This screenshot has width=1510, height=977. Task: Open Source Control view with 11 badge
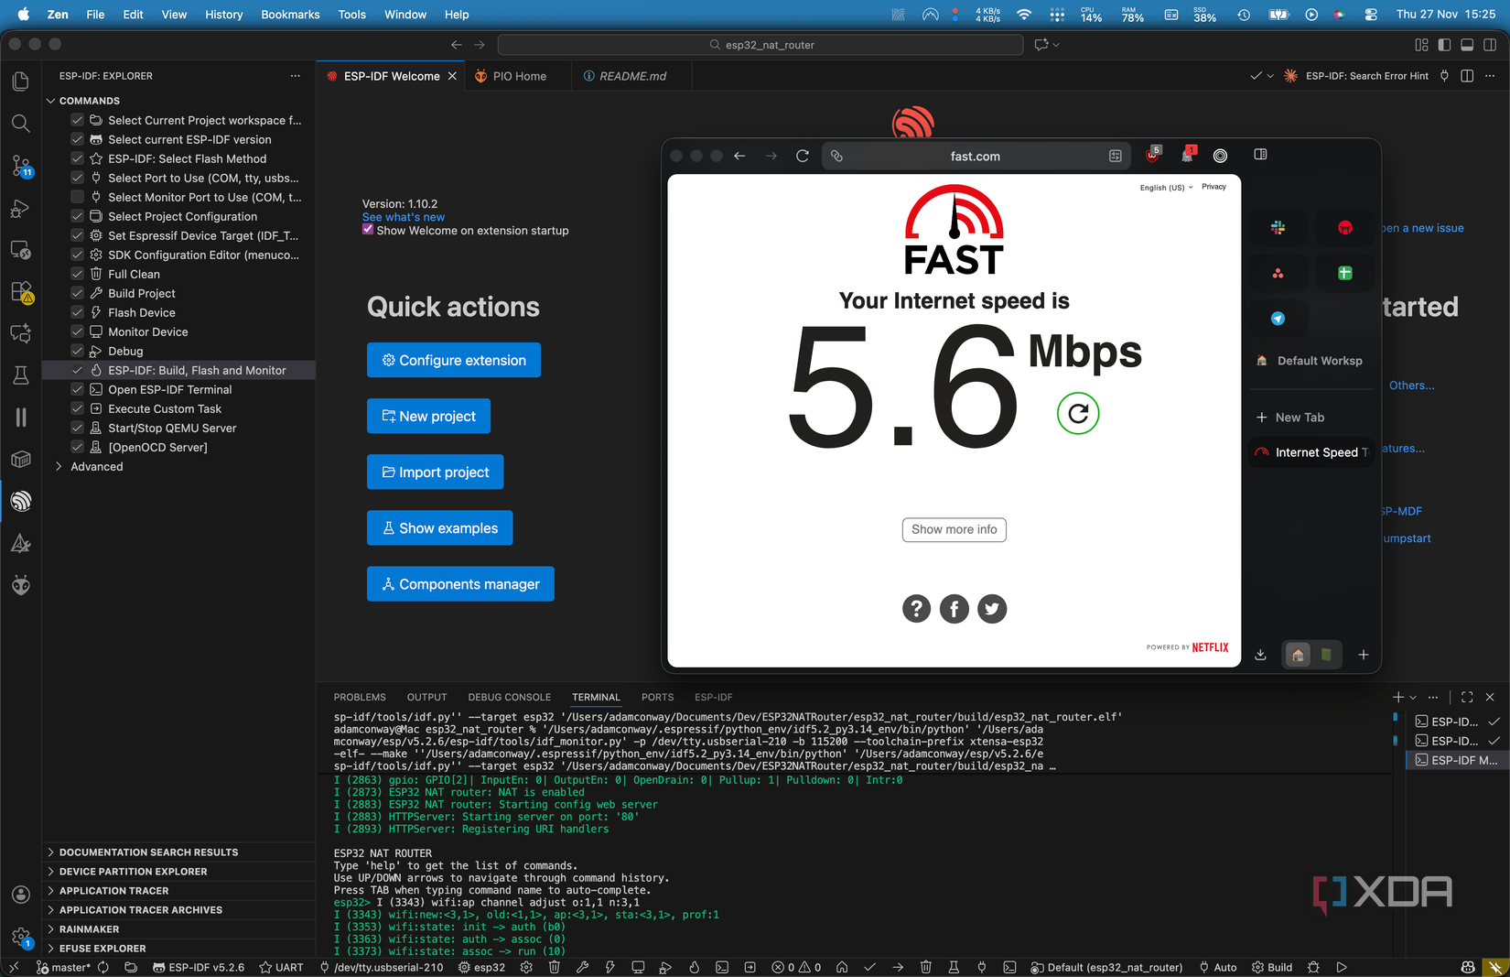[20, 166]
